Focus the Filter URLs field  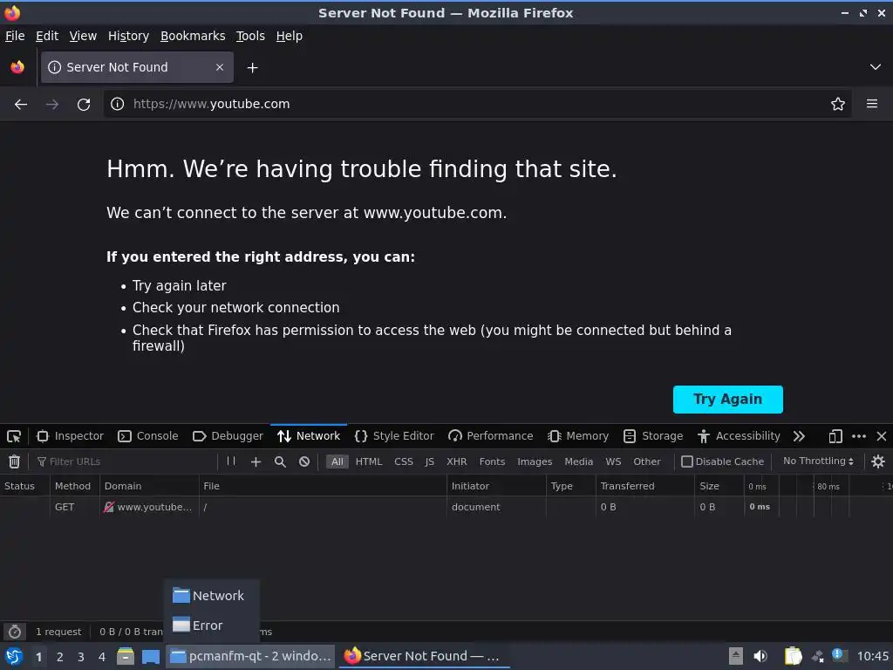click(x=126, y=461)
